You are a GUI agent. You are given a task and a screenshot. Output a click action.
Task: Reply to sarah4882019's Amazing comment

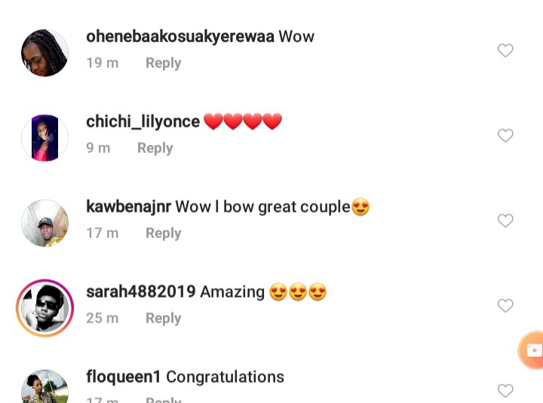pos(163,319)
